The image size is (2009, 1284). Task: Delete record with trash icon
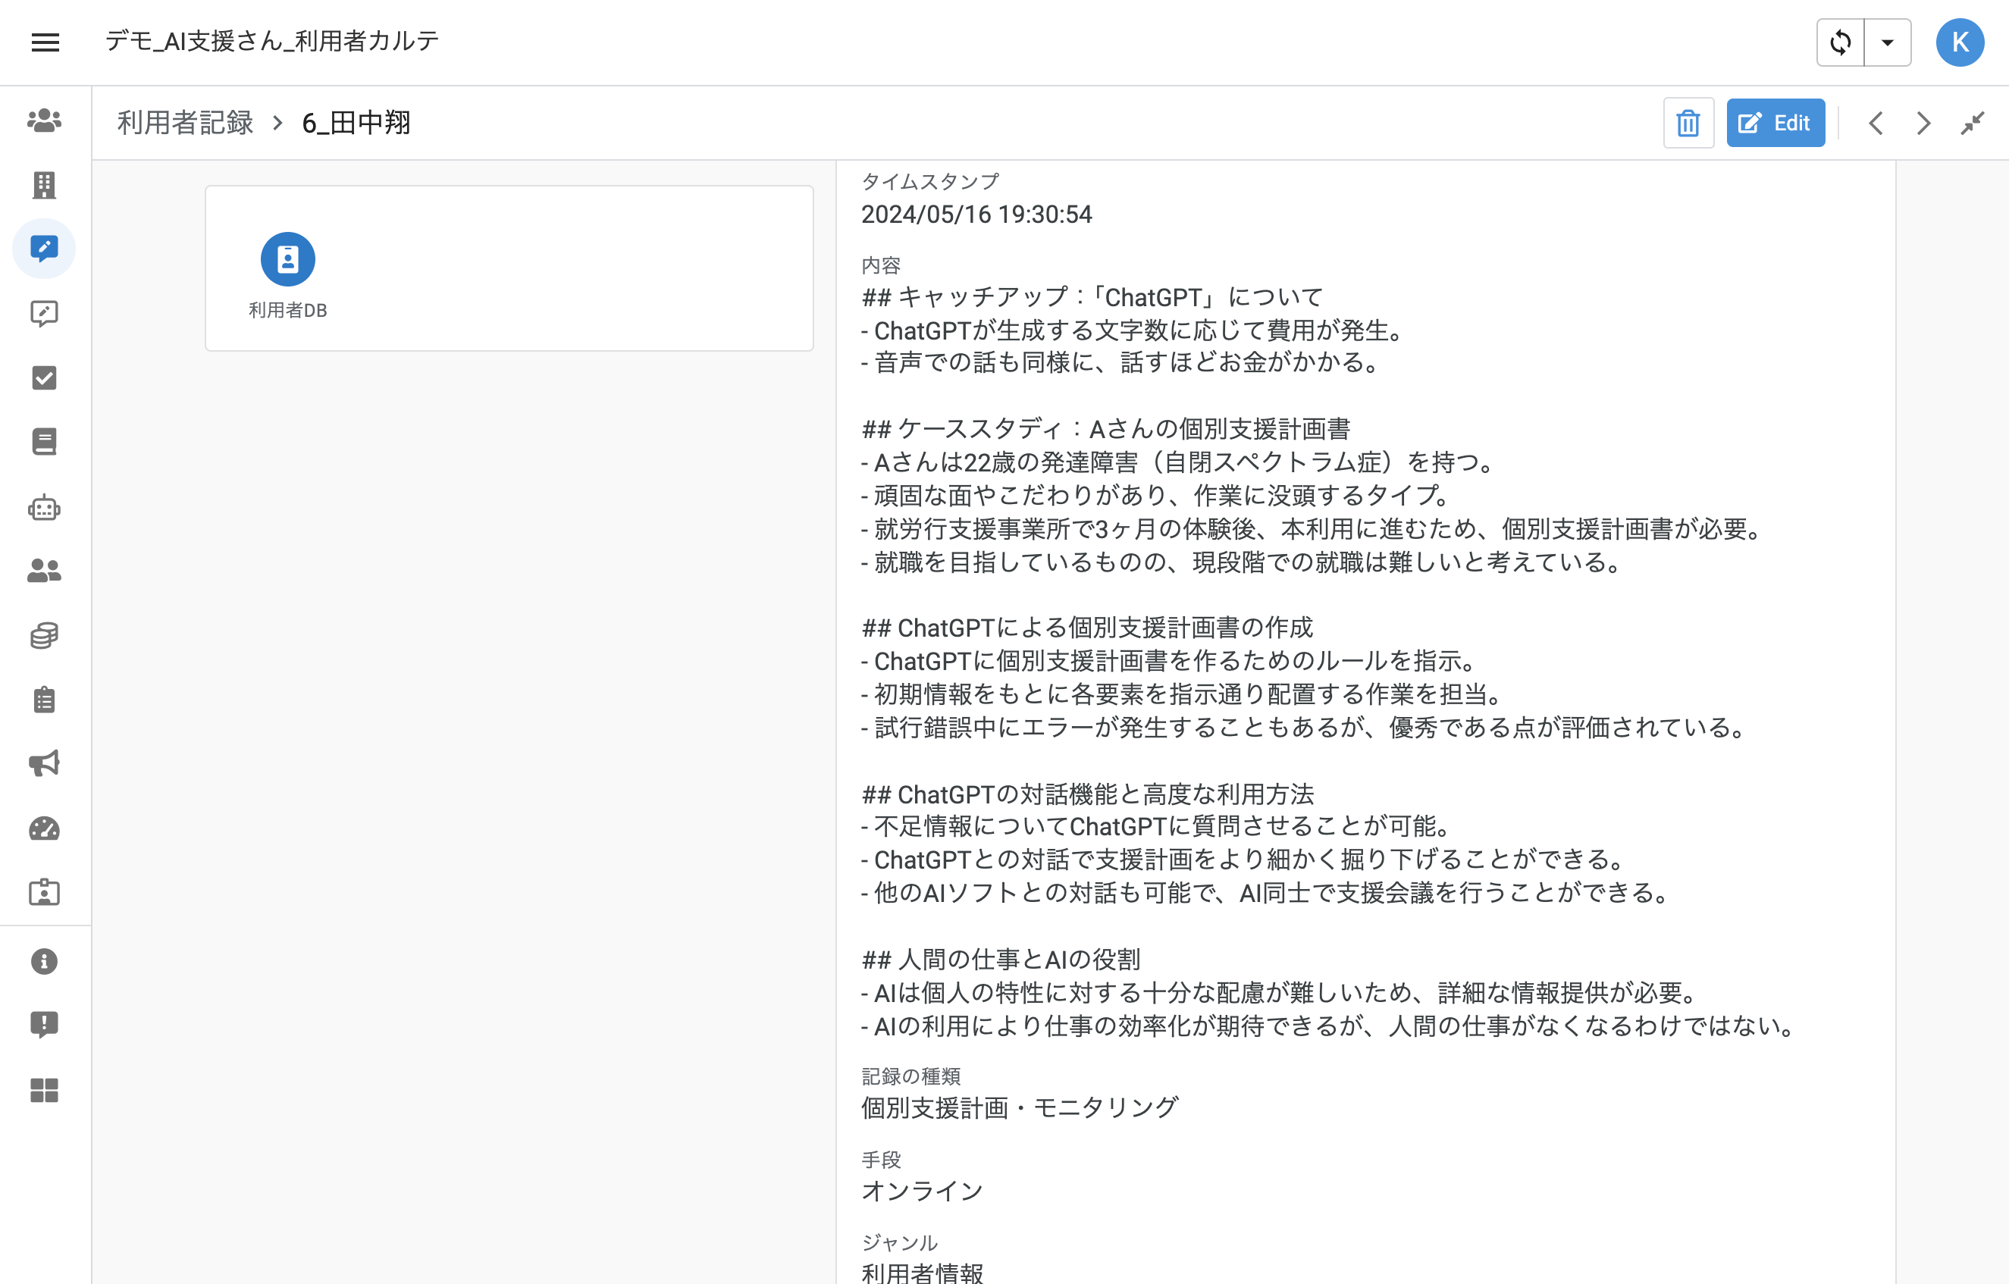pyautogui.click(x=1688, y=124)
